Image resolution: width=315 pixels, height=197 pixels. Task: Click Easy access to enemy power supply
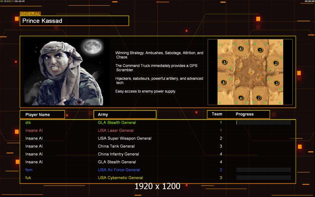point(146,91)
